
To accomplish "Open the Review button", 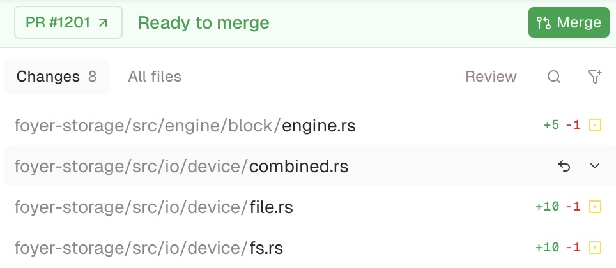I will click(x=491, y=77).
